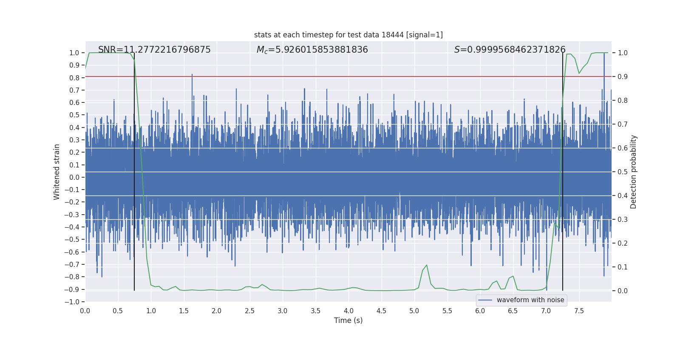Click the 4.0 tick label on the time axis
Screen dimensions: 680x340
tap(348, 311)
